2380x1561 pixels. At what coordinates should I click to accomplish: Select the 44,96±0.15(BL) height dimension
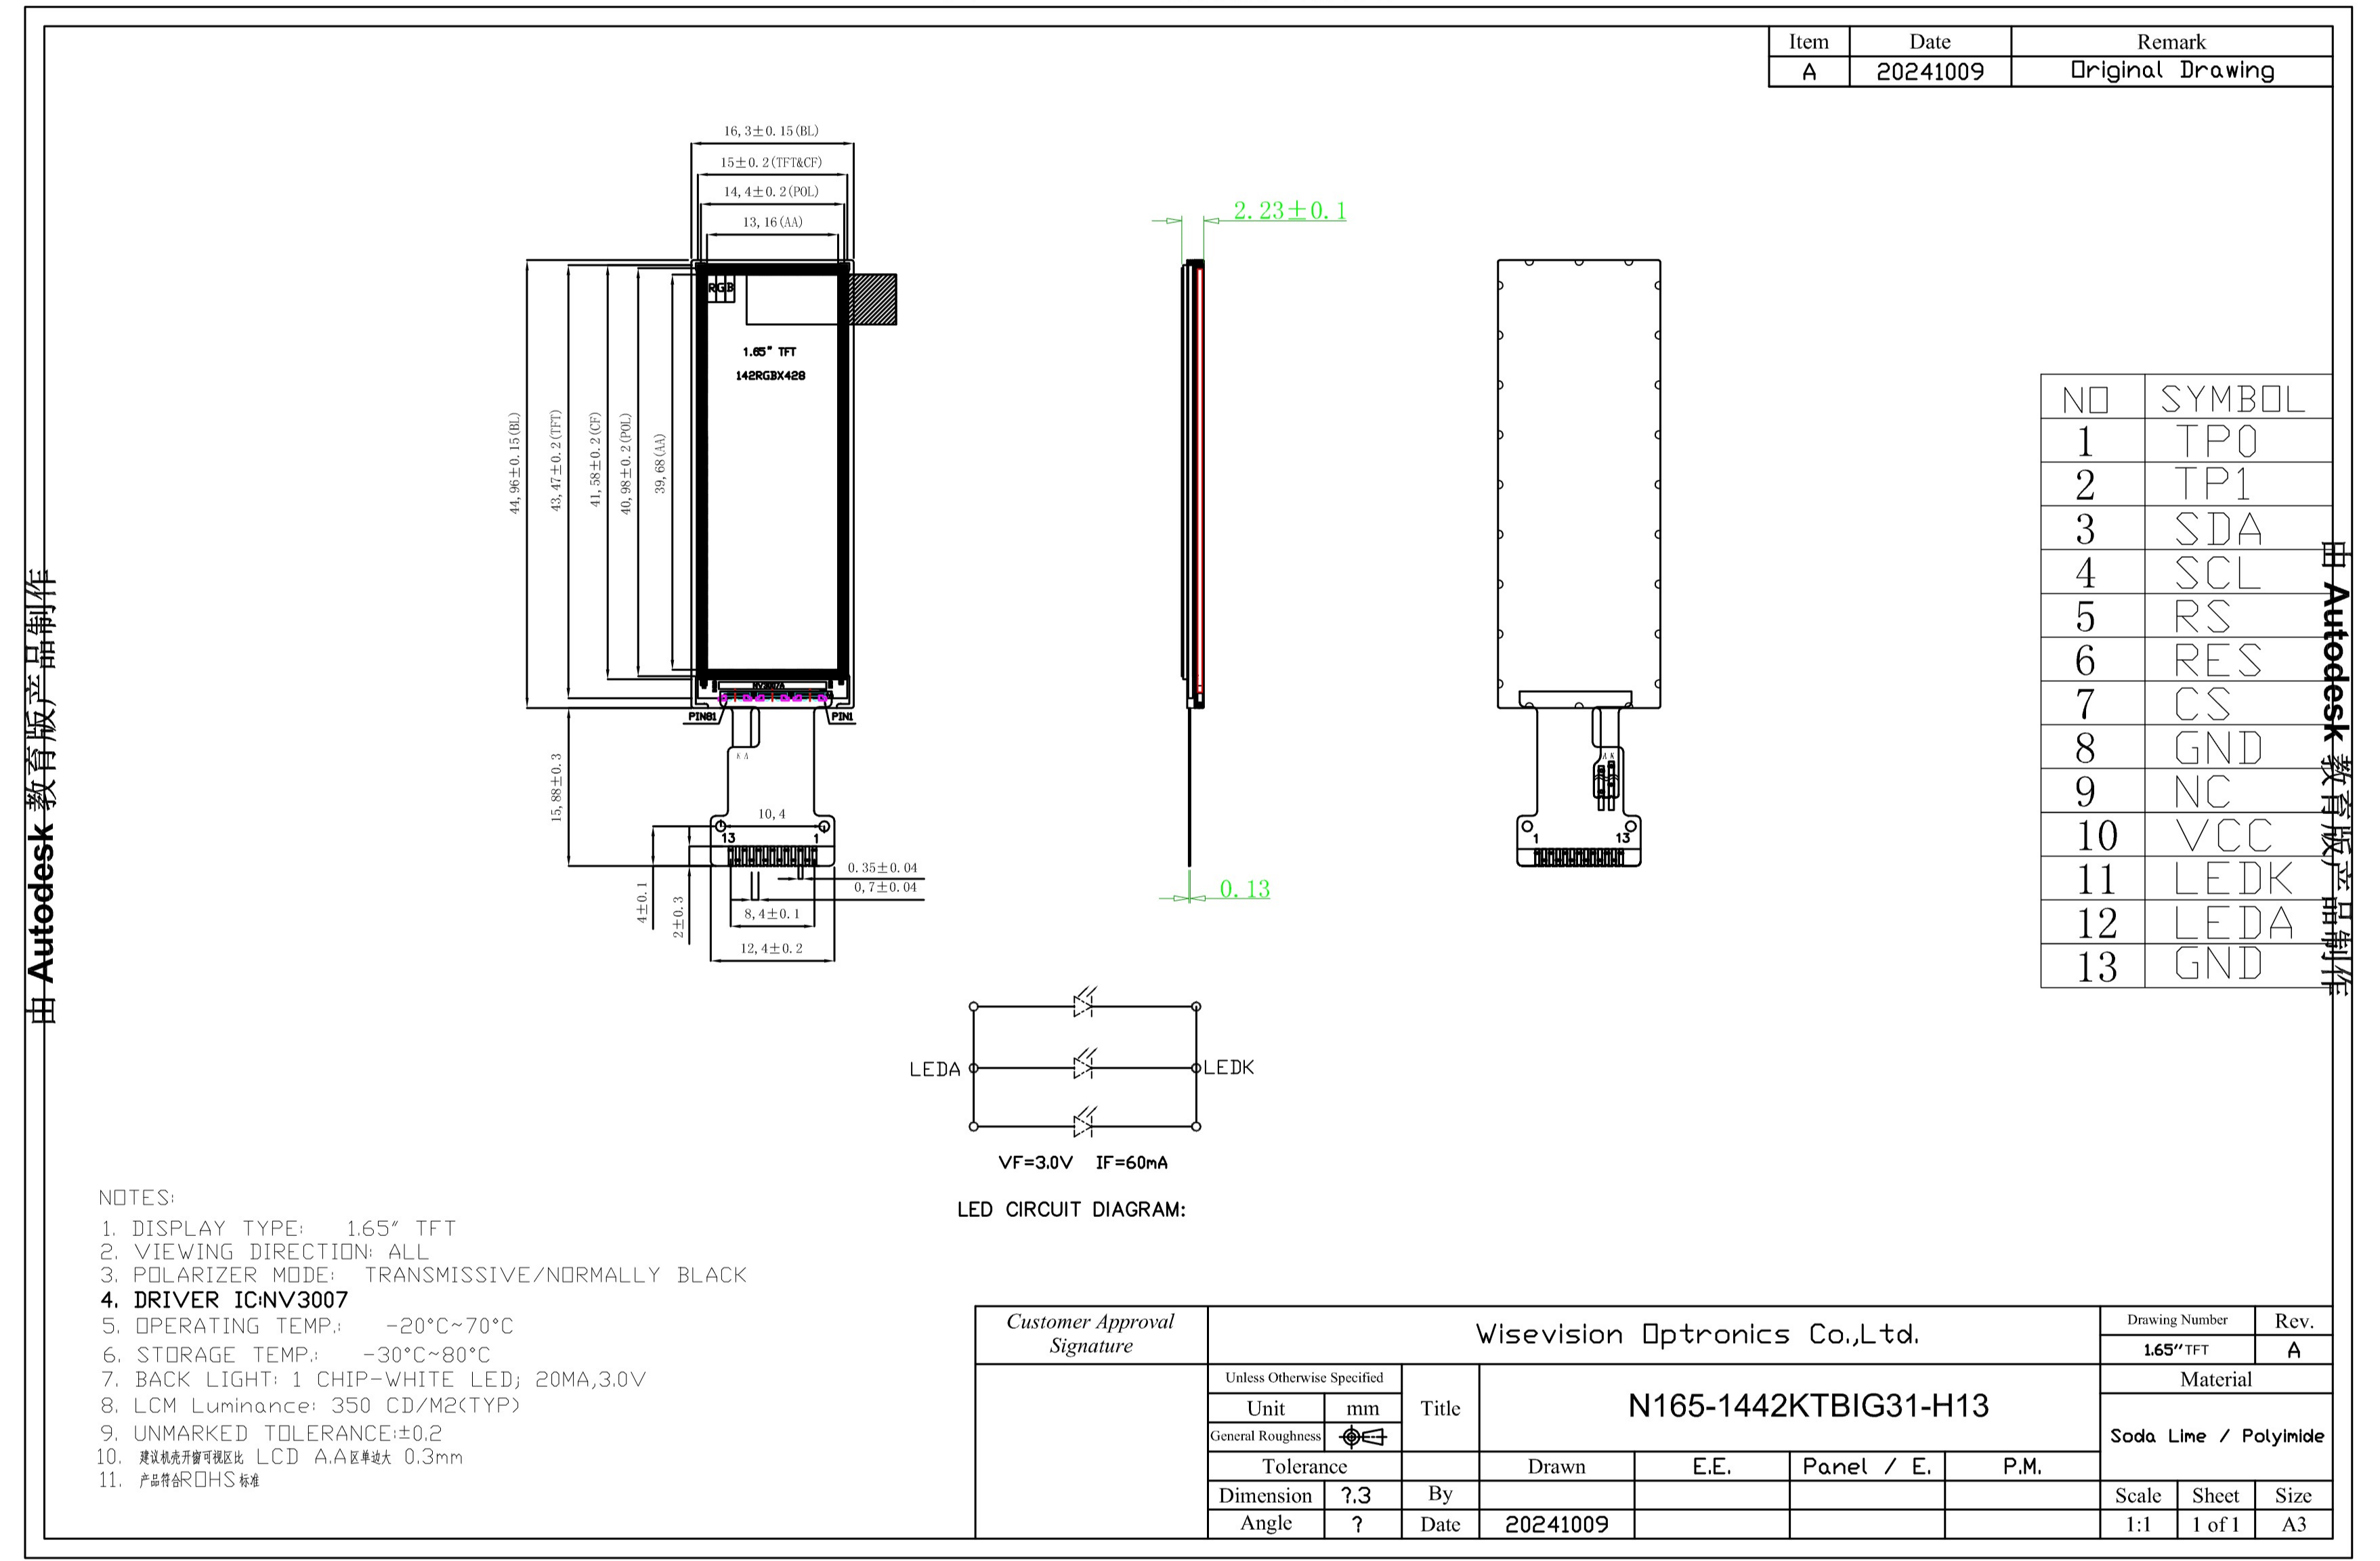(x=514, y=463)
